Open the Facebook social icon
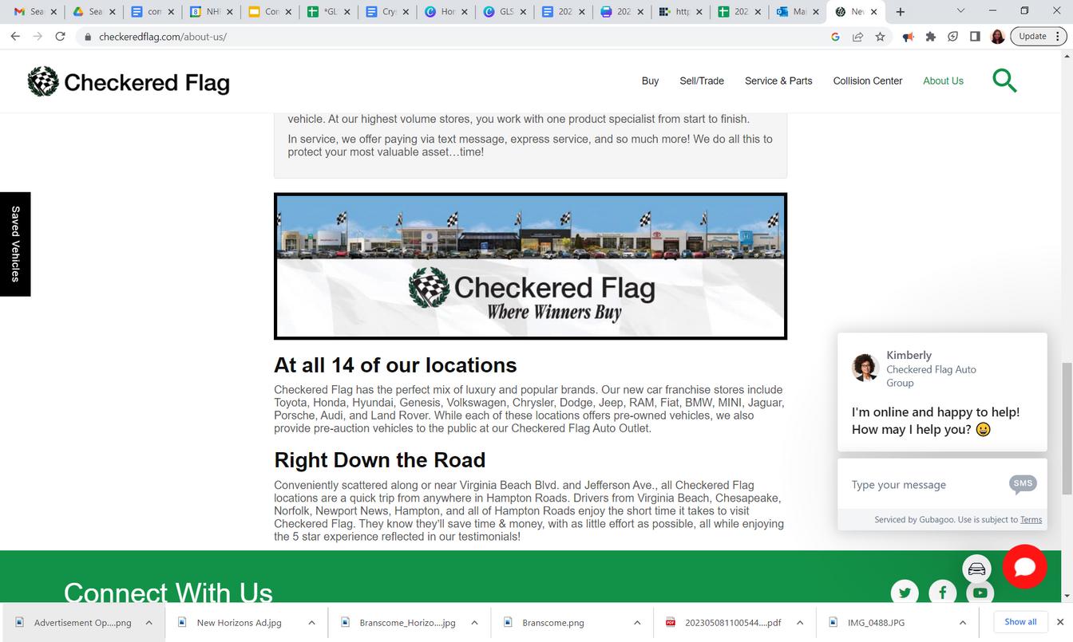Screen dimensions: 1073x642 (942, 593)
